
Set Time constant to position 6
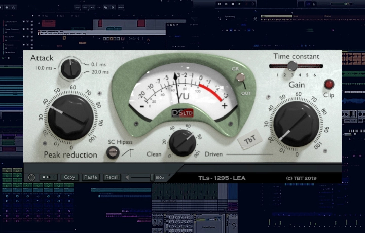tap(315, 75)
